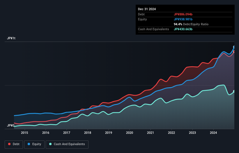Click the 2022 x-axis label

171,133
